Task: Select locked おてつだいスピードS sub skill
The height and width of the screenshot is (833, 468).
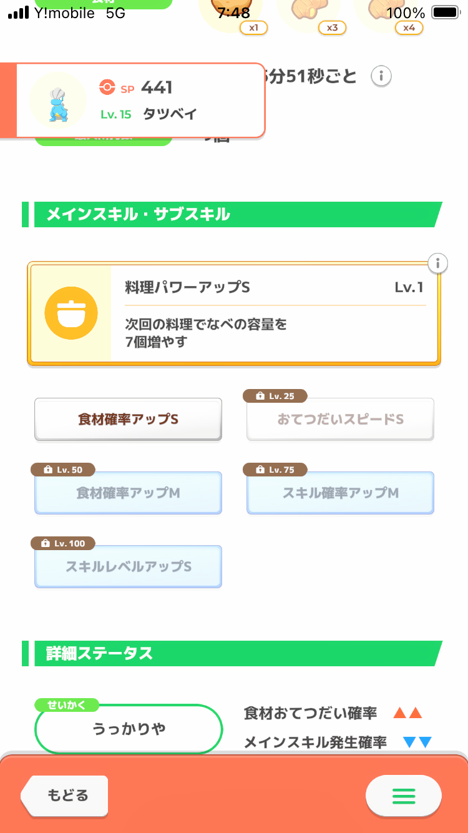Action: click(340, 420)
